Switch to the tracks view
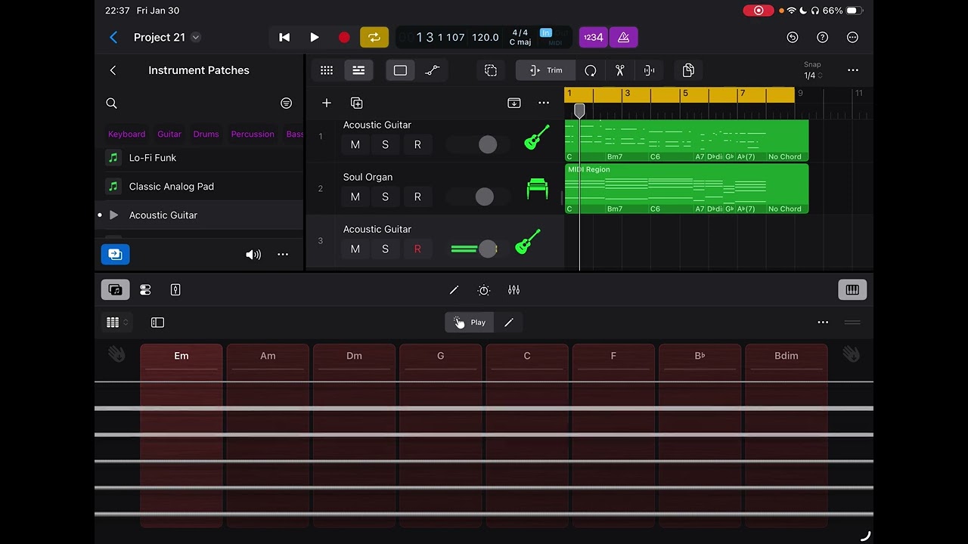The image size is (968, 544). (358, 70)
